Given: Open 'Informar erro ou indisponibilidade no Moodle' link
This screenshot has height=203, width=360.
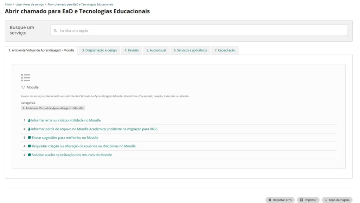Looking at the screenshot, I should pyautogui.click(x=66, y=120).
